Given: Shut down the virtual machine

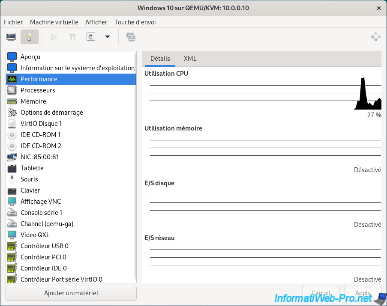Looking at the screenshot, I should click(x=91, y=37).
